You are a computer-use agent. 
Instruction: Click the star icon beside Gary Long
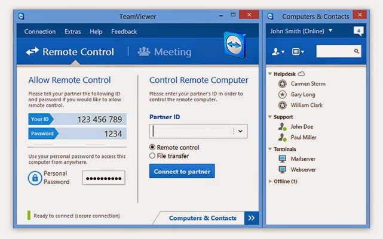point(283,95)
